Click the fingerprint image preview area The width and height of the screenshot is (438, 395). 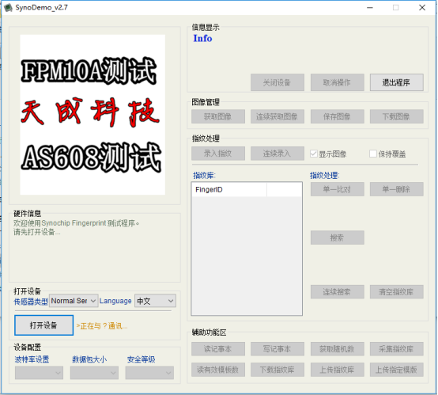(93, 115)
